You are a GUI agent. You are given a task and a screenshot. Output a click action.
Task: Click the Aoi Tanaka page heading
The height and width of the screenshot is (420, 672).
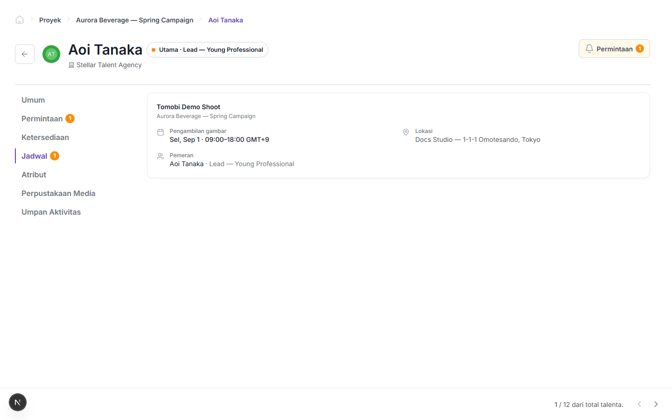click(105, 49)
